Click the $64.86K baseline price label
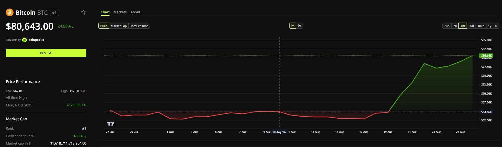The height and width of the screenshot is (147, 502). pyautogui.click(x=486, y=112)
